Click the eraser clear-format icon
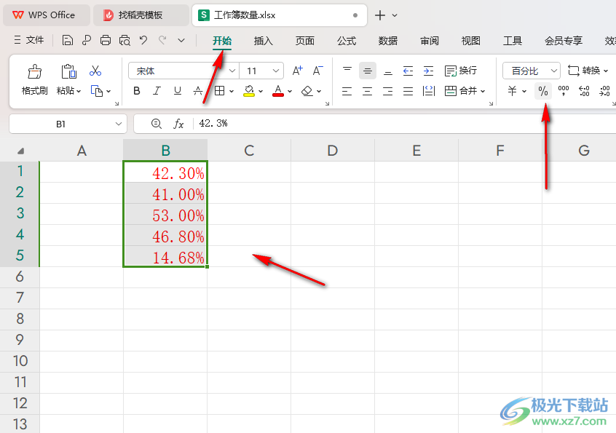616x433 pixels. click(307, 91)
